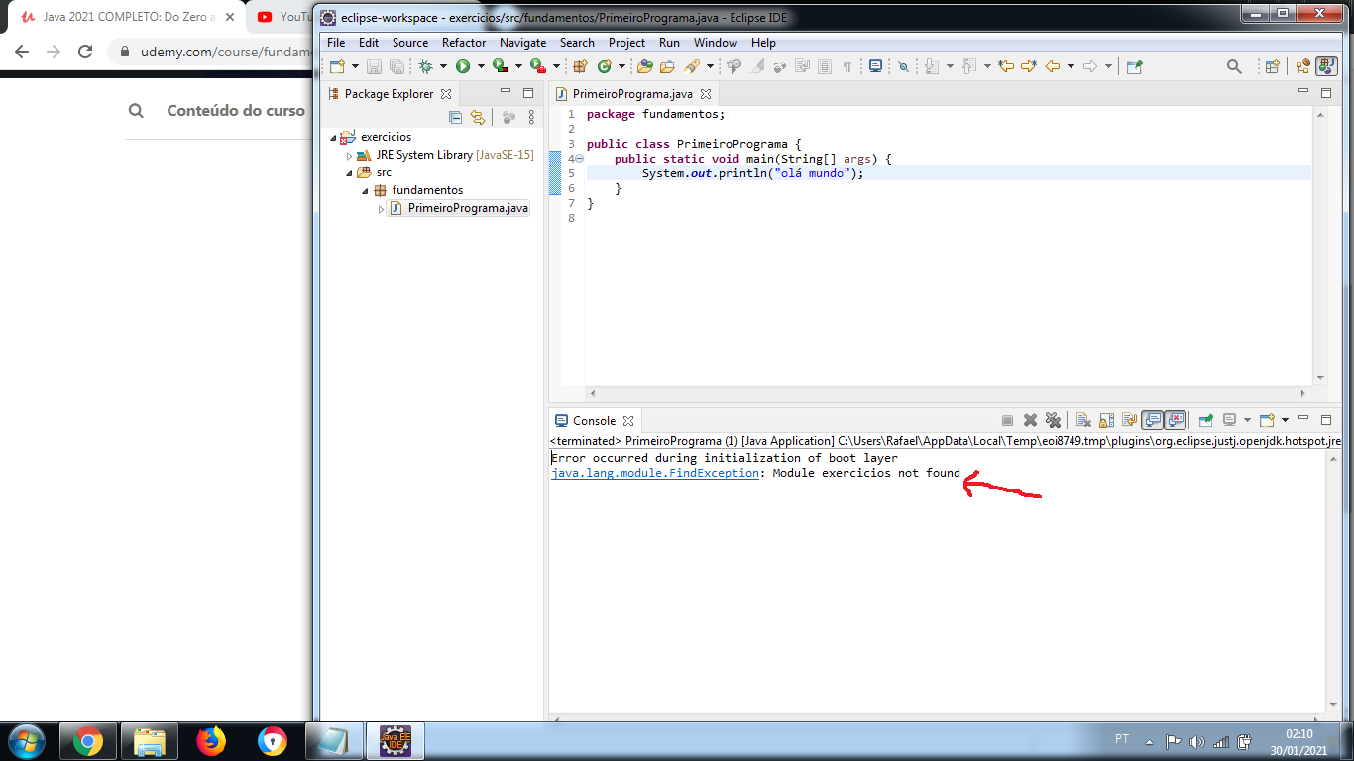The image size is (1354, 761).
Task: Click the Pin Console icon
Action: pyautogui.click(x=1205, y=420)
